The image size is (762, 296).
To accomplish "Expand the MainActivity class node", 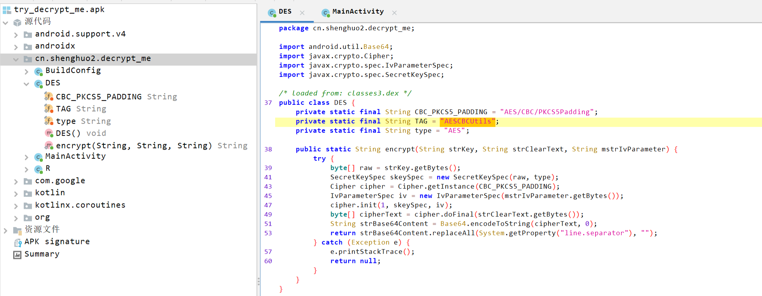I will coord(26,158).
